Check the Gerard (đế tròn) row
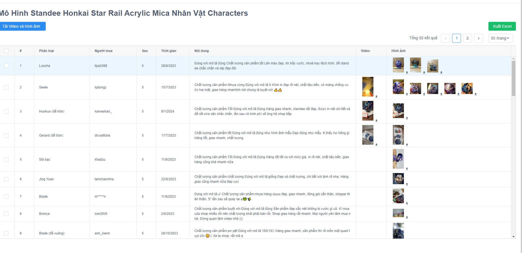522x253 pixels. [6, 135]
